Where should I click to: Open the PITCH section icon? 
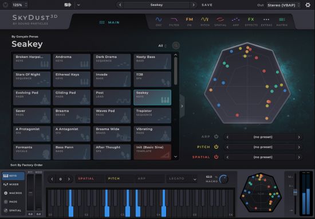pyautogui.click(x=204, y=22)
